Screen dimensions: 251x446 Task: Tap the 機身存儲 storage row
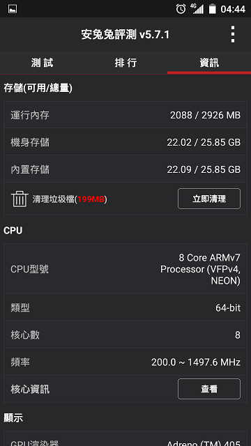[125, 141]
